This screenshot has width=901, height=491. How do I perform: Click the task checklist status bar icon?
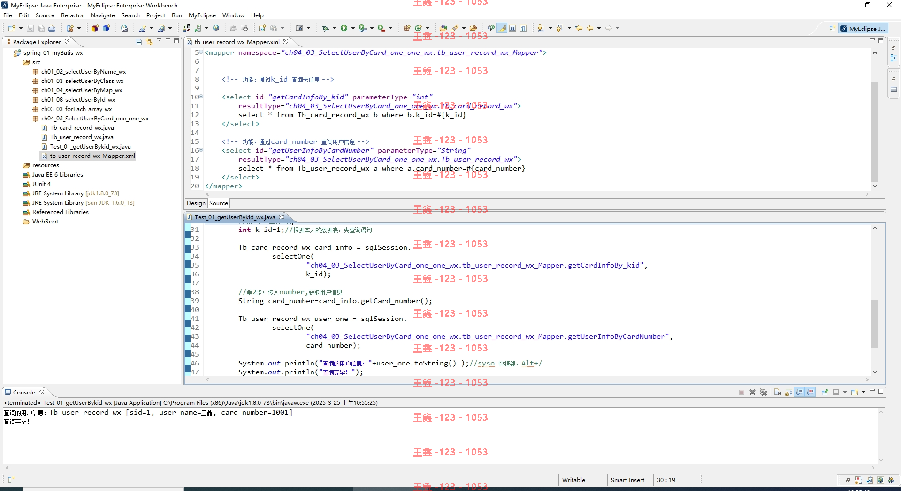tap(870, 480)
